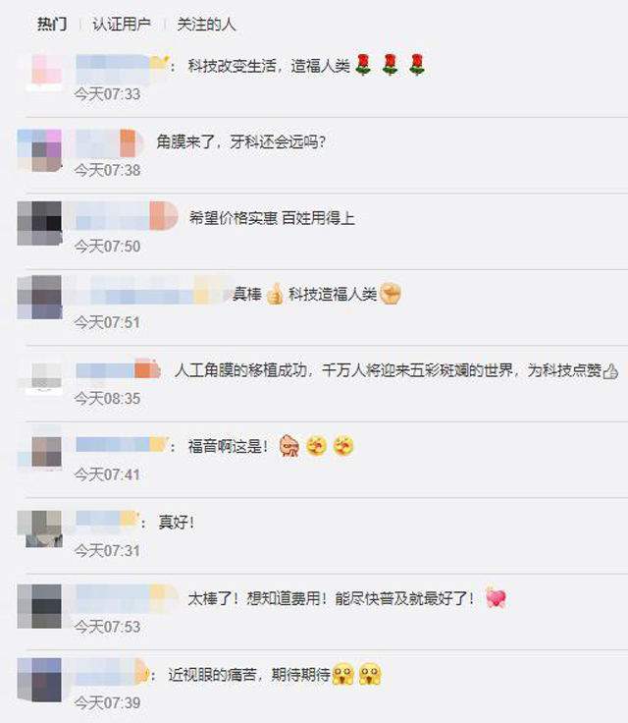The height and width of the screenshot is (723, 628).
Task: Click the 今天07:38 timestamp
Action: point(107,170)
